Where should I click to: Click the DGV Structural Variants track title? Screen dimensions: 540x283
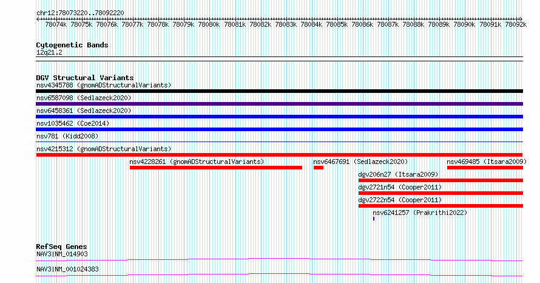tap(85, 78)
